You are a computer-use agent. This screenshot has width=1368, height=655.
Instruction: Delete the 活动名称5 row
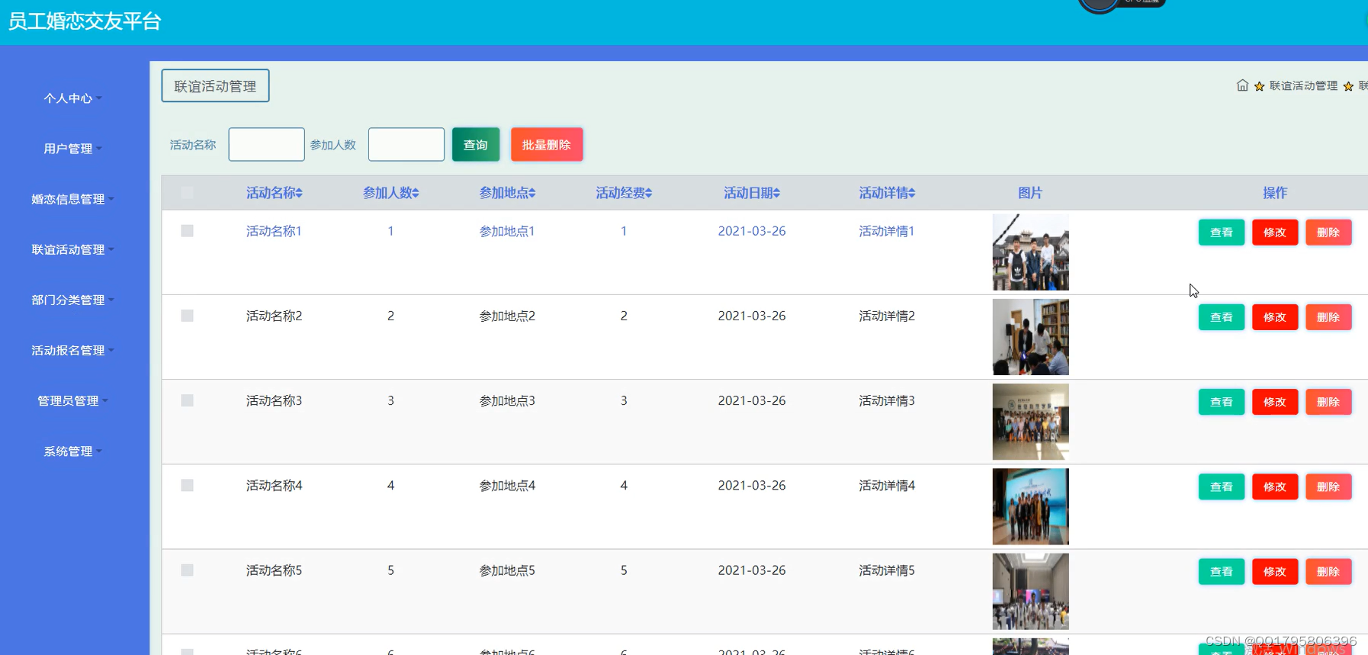pos(1328,572)
